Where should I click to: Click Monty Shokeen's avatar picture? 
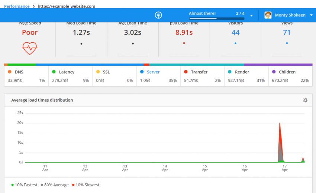click(268, 15)
